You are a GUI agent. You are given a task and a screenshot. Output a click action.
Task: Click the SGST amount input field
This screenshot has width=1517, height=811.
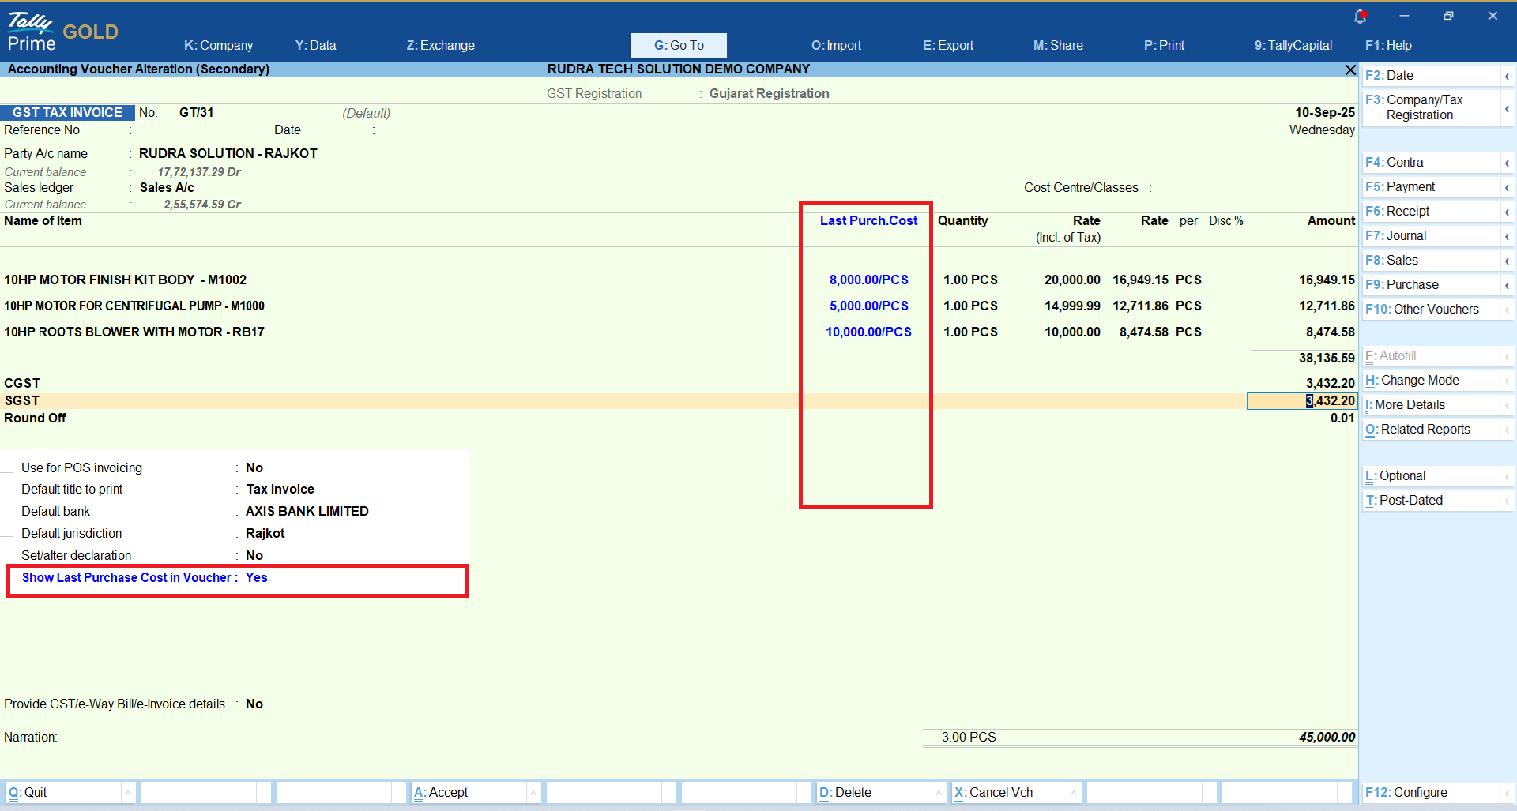click(1301, 401)
